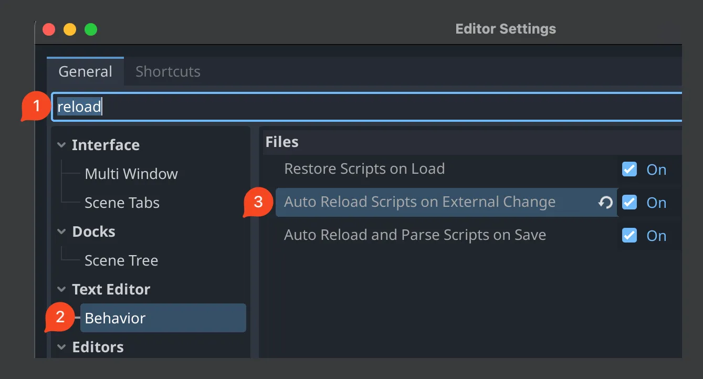Click the Auto Reload Scripts on External Change label
The width and height of the screenshot is (703, 379).
pos(419,202)
